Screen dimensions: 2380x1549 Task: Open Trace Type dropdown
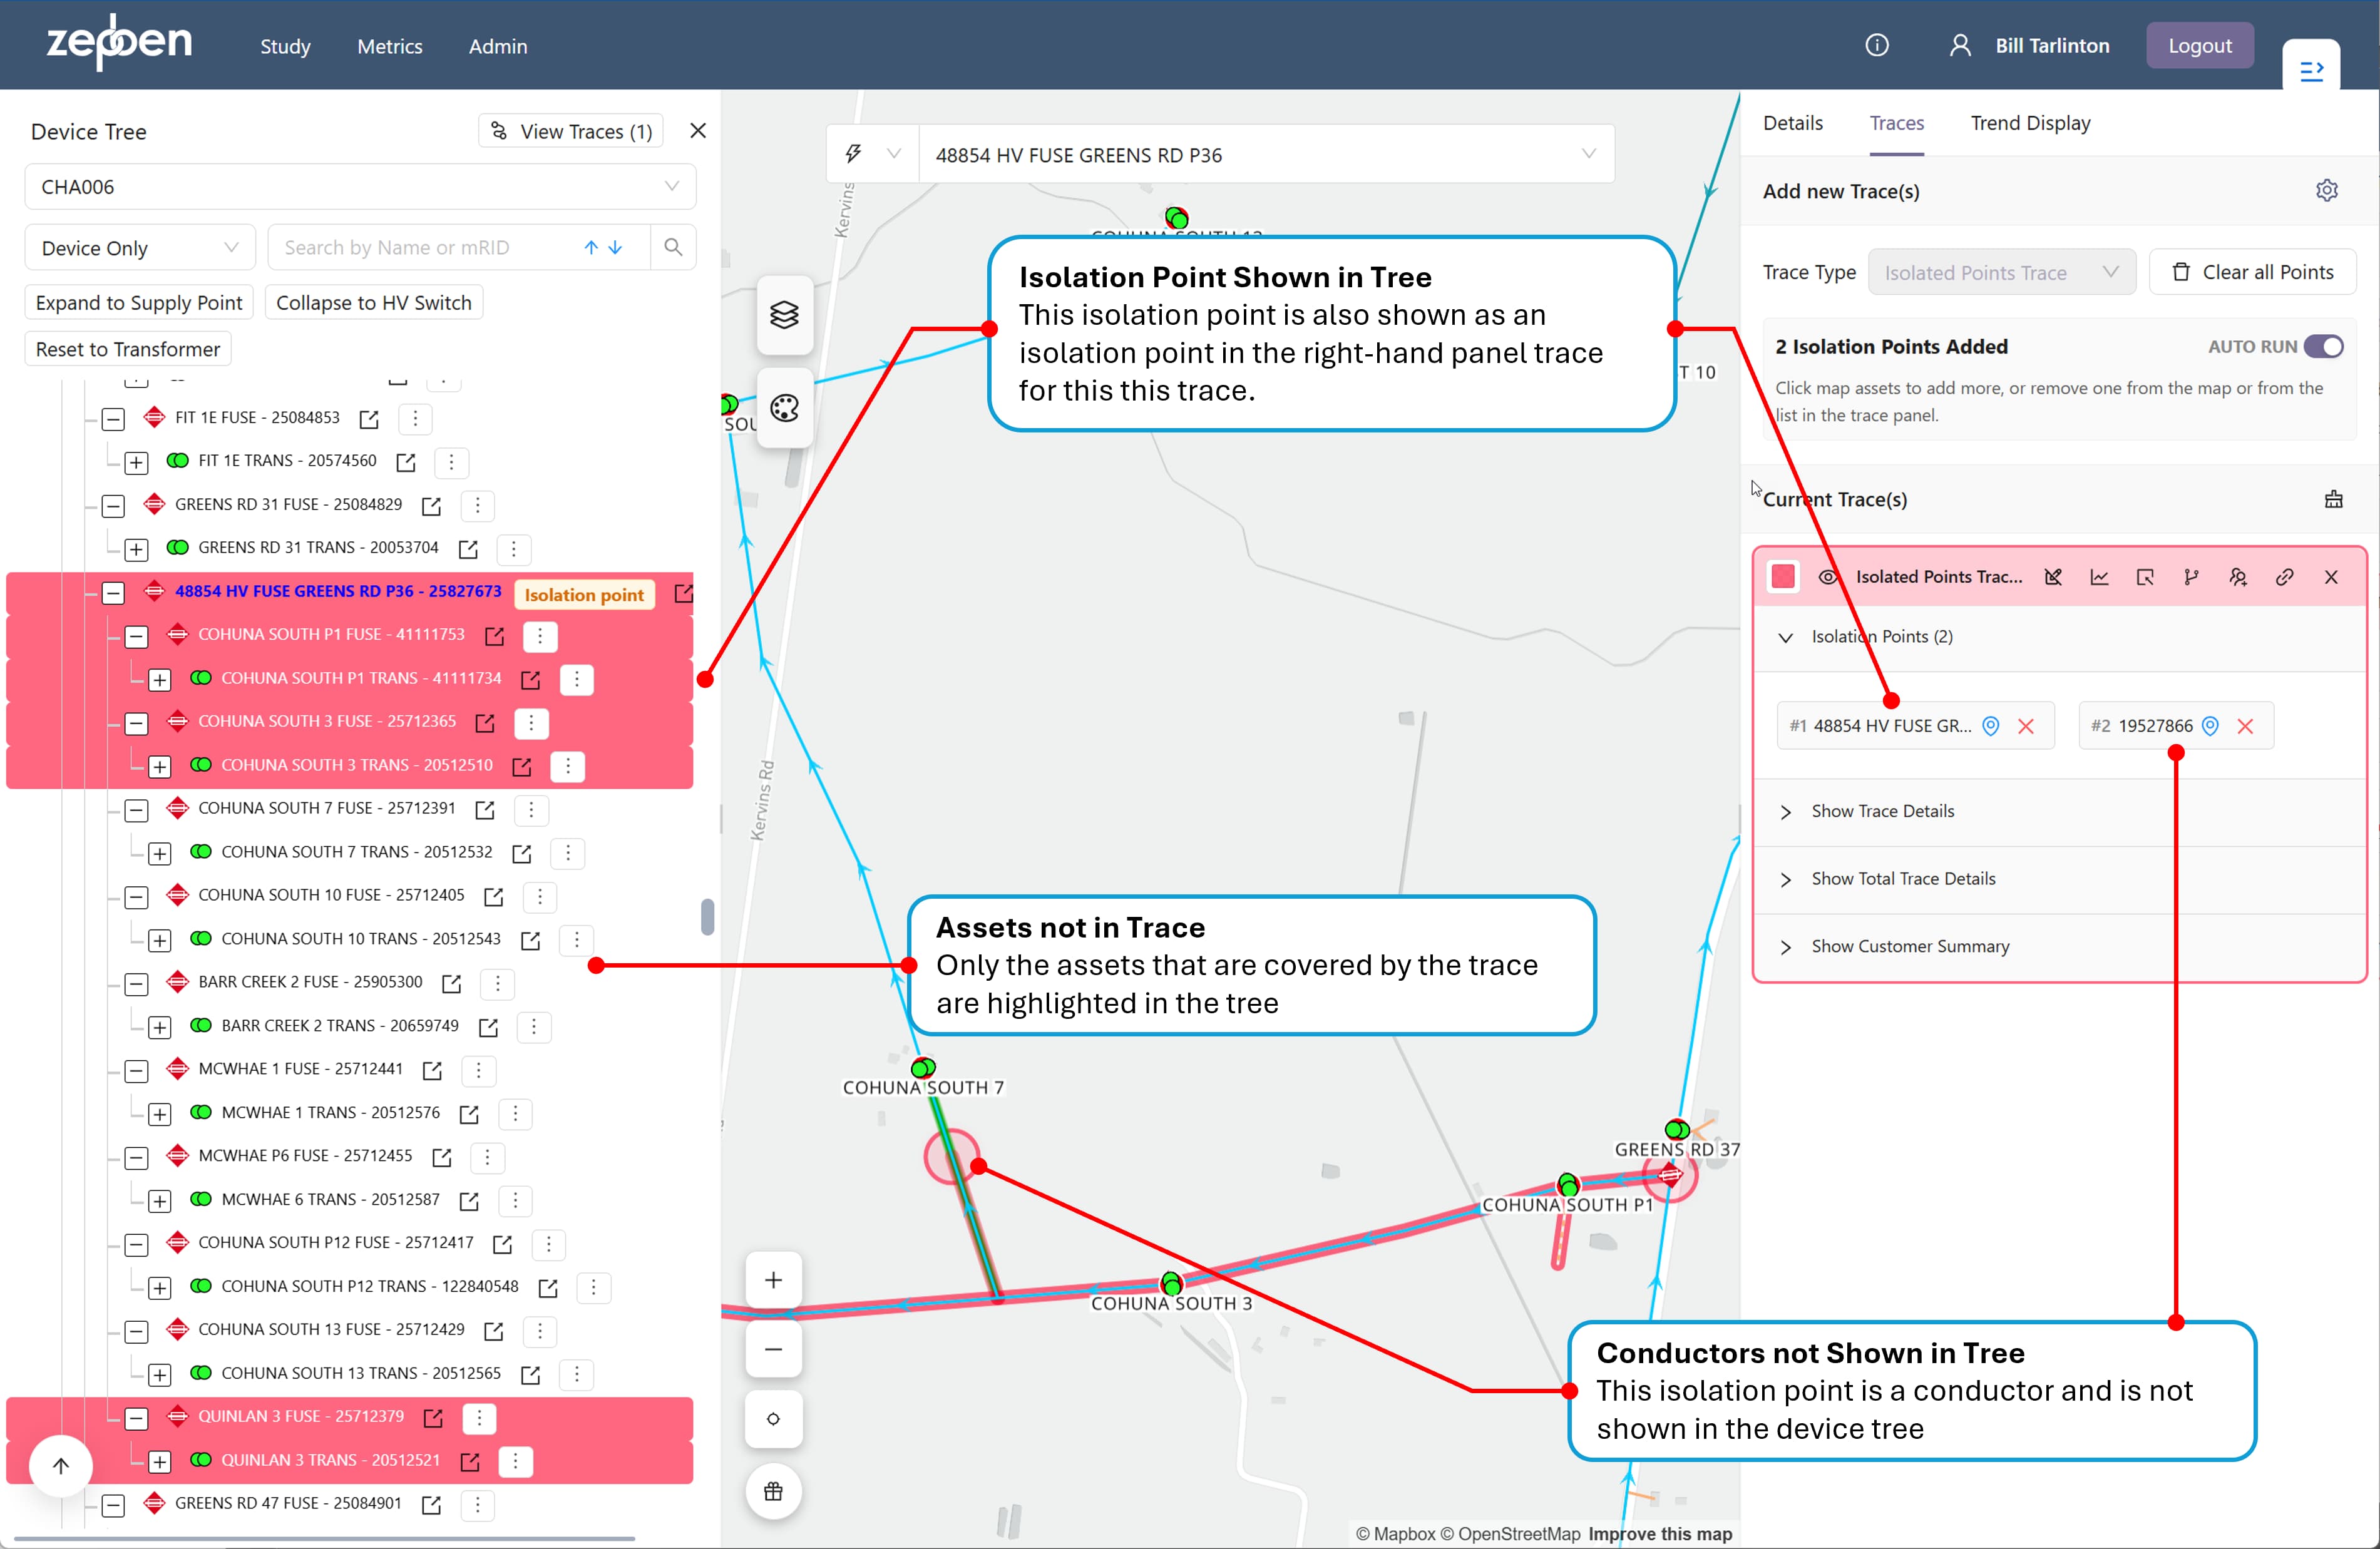[2001, 272]
